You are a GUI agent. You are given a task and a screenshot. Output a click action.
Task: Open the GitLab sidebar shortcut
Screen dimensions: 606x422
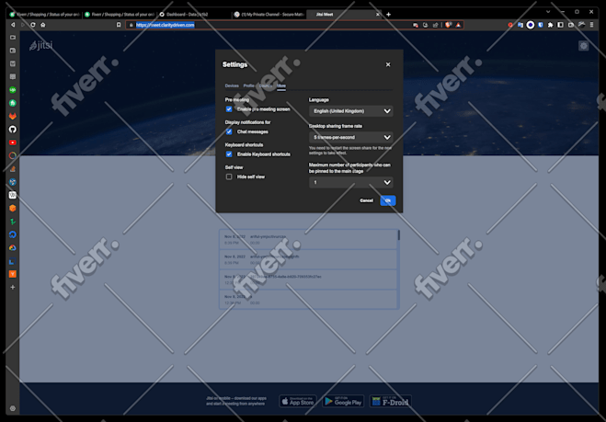13,116
